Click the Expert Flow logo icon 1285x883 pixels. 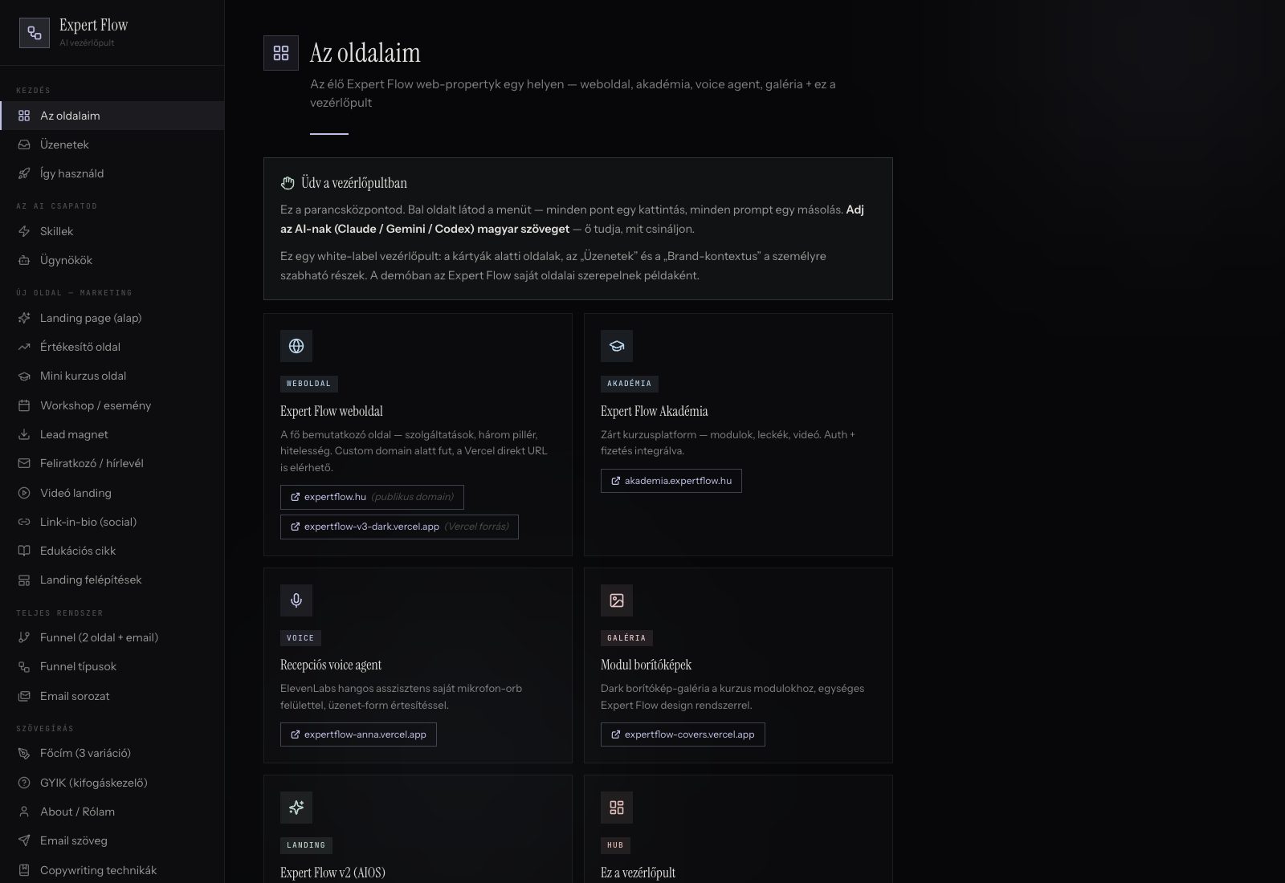[x=35, y=33]
